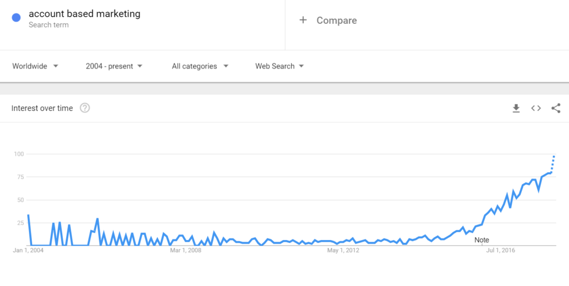The width and height of the screenshot is (569, 286).
Task: Expand the All categories dropdown
Action: [x=200, y=67]
